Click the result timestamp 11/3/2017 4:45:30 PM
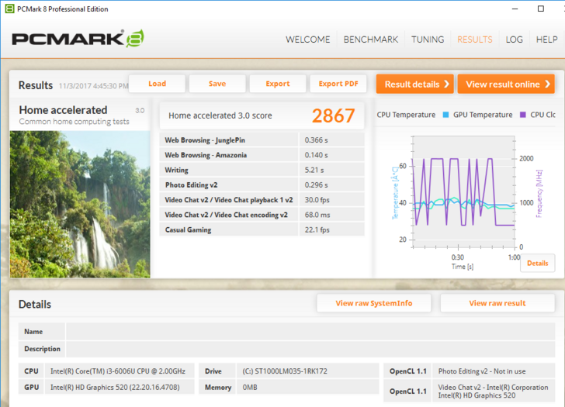 94,86
